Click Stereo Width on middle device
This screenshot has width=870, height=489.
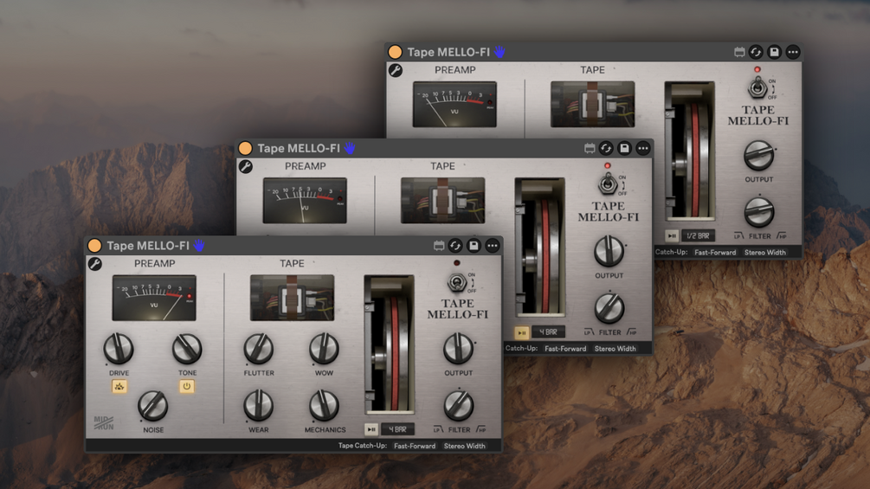(615, 349)
